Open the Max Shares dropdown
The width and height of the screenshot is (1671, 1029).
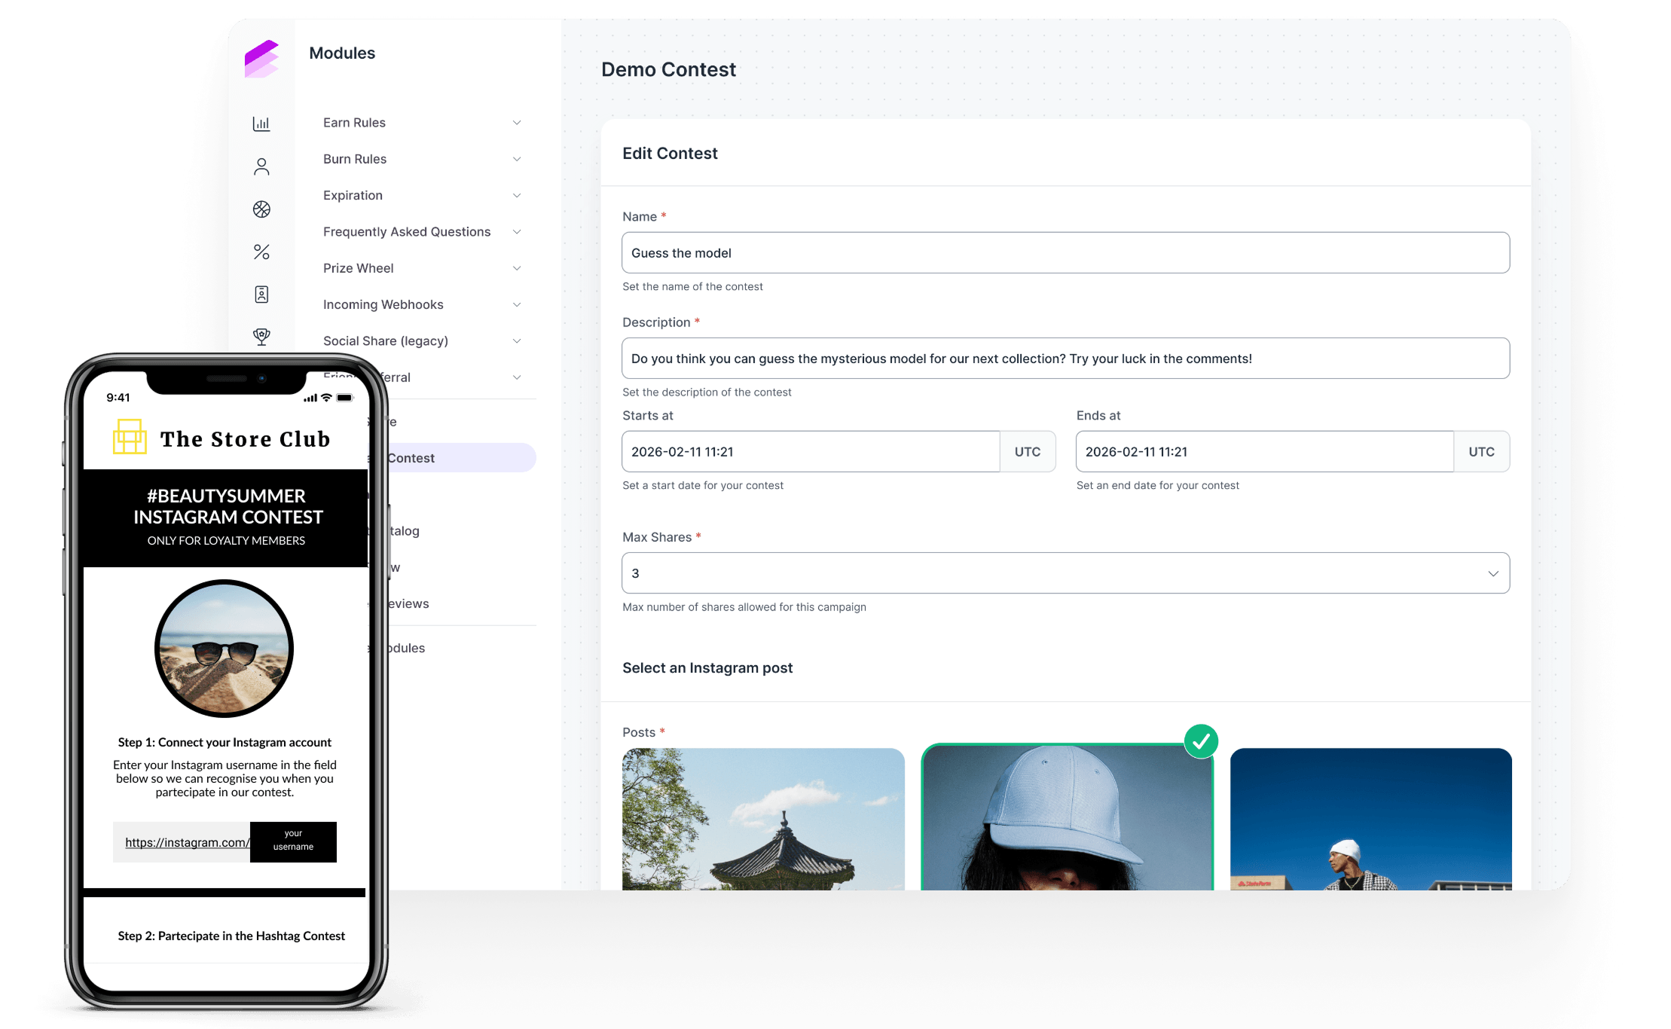click(1065, 573)
